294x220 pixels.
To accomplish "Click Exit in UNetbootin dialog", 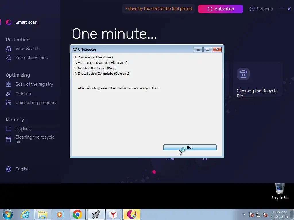I will pyautogui.click(x=190, y=148).
